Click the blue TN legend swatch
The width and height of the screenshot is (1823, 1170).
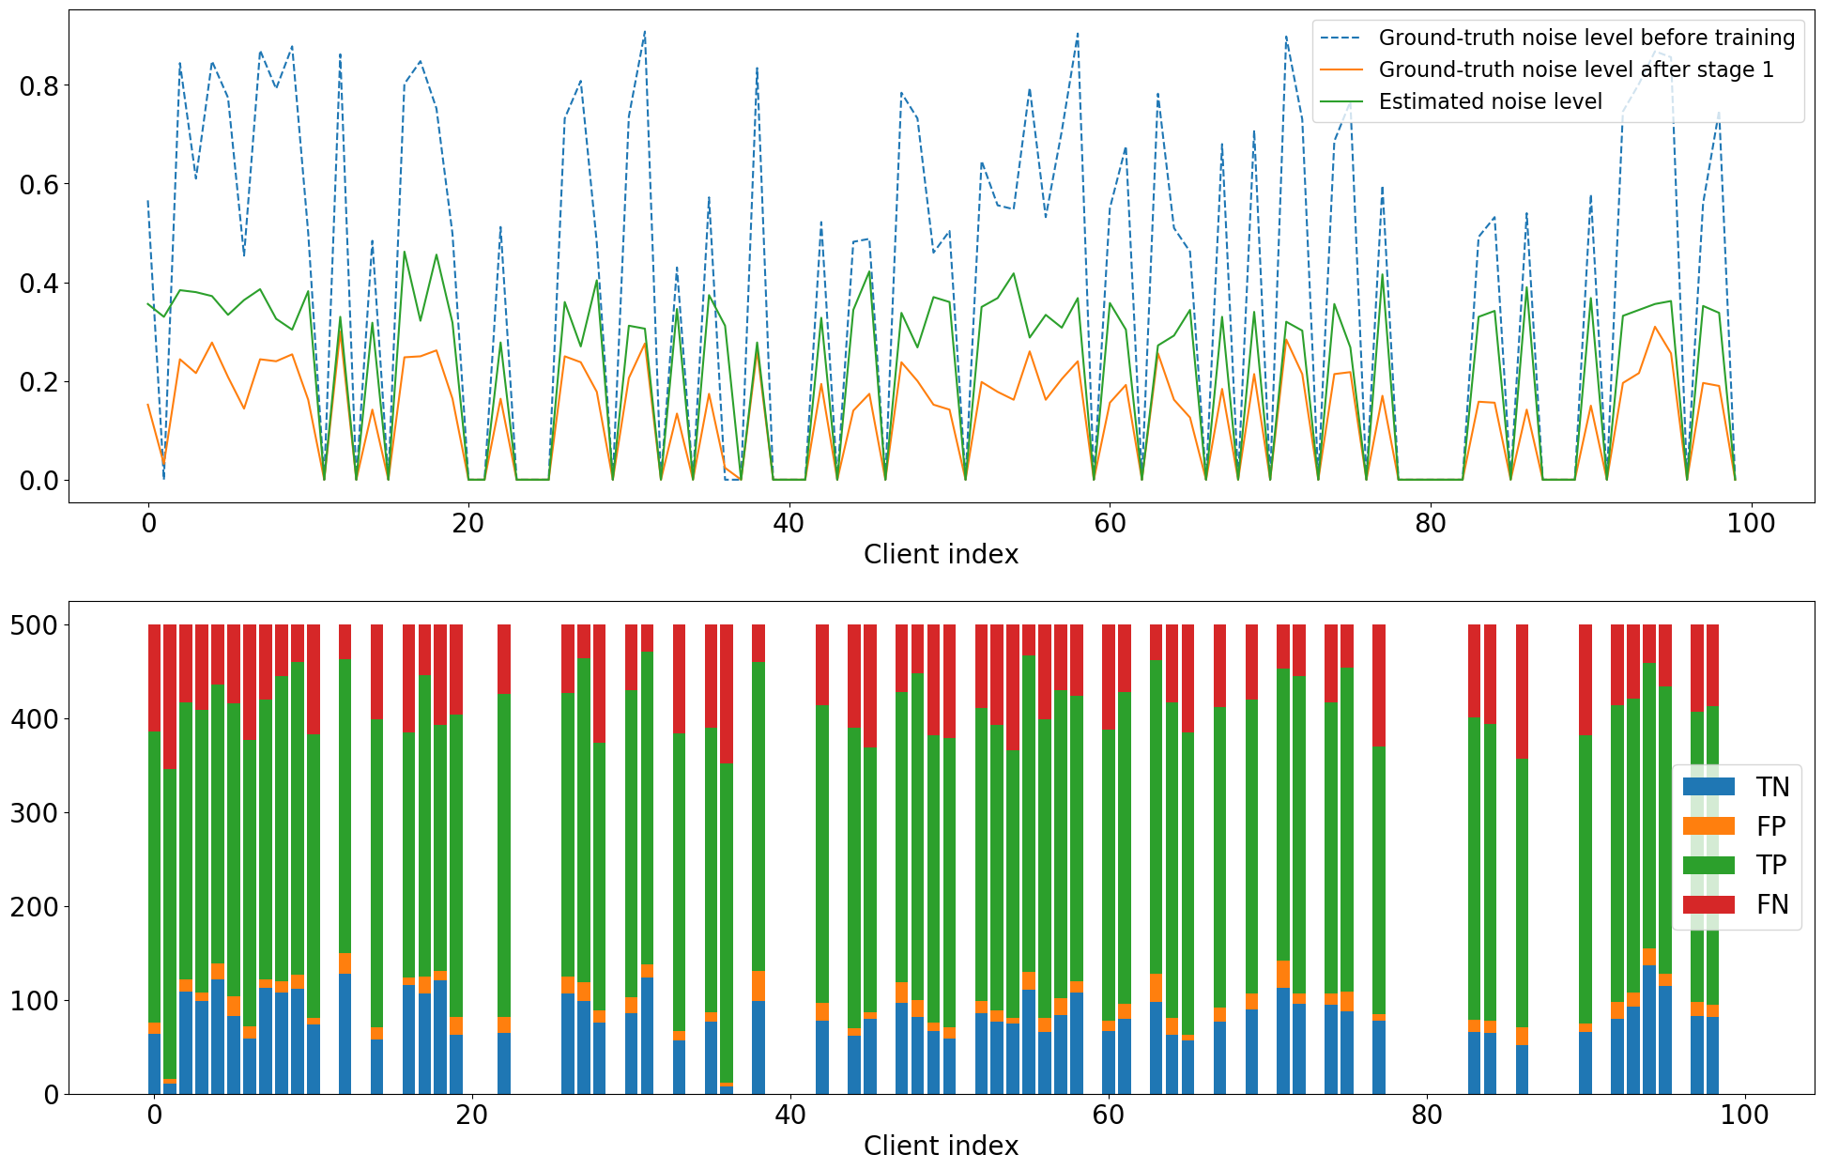click(1708, 787)
